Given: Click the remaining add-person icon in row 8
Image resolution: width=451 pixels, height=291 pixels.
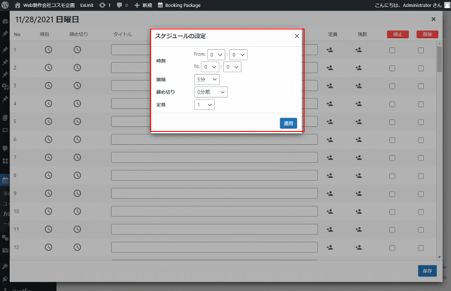Looking at the screenshot, I should 358,175.
